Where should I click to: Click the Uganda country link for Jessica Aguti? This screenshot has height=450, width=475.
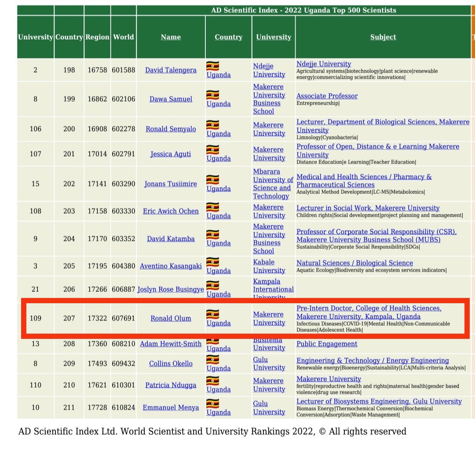pyautogui.click(x=219, y=158)
